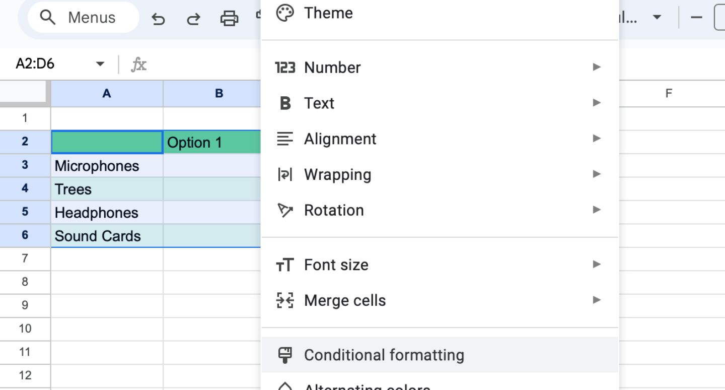Click the undo arrow icon
Screen dimensions: 725x390
tap(158, 19)
